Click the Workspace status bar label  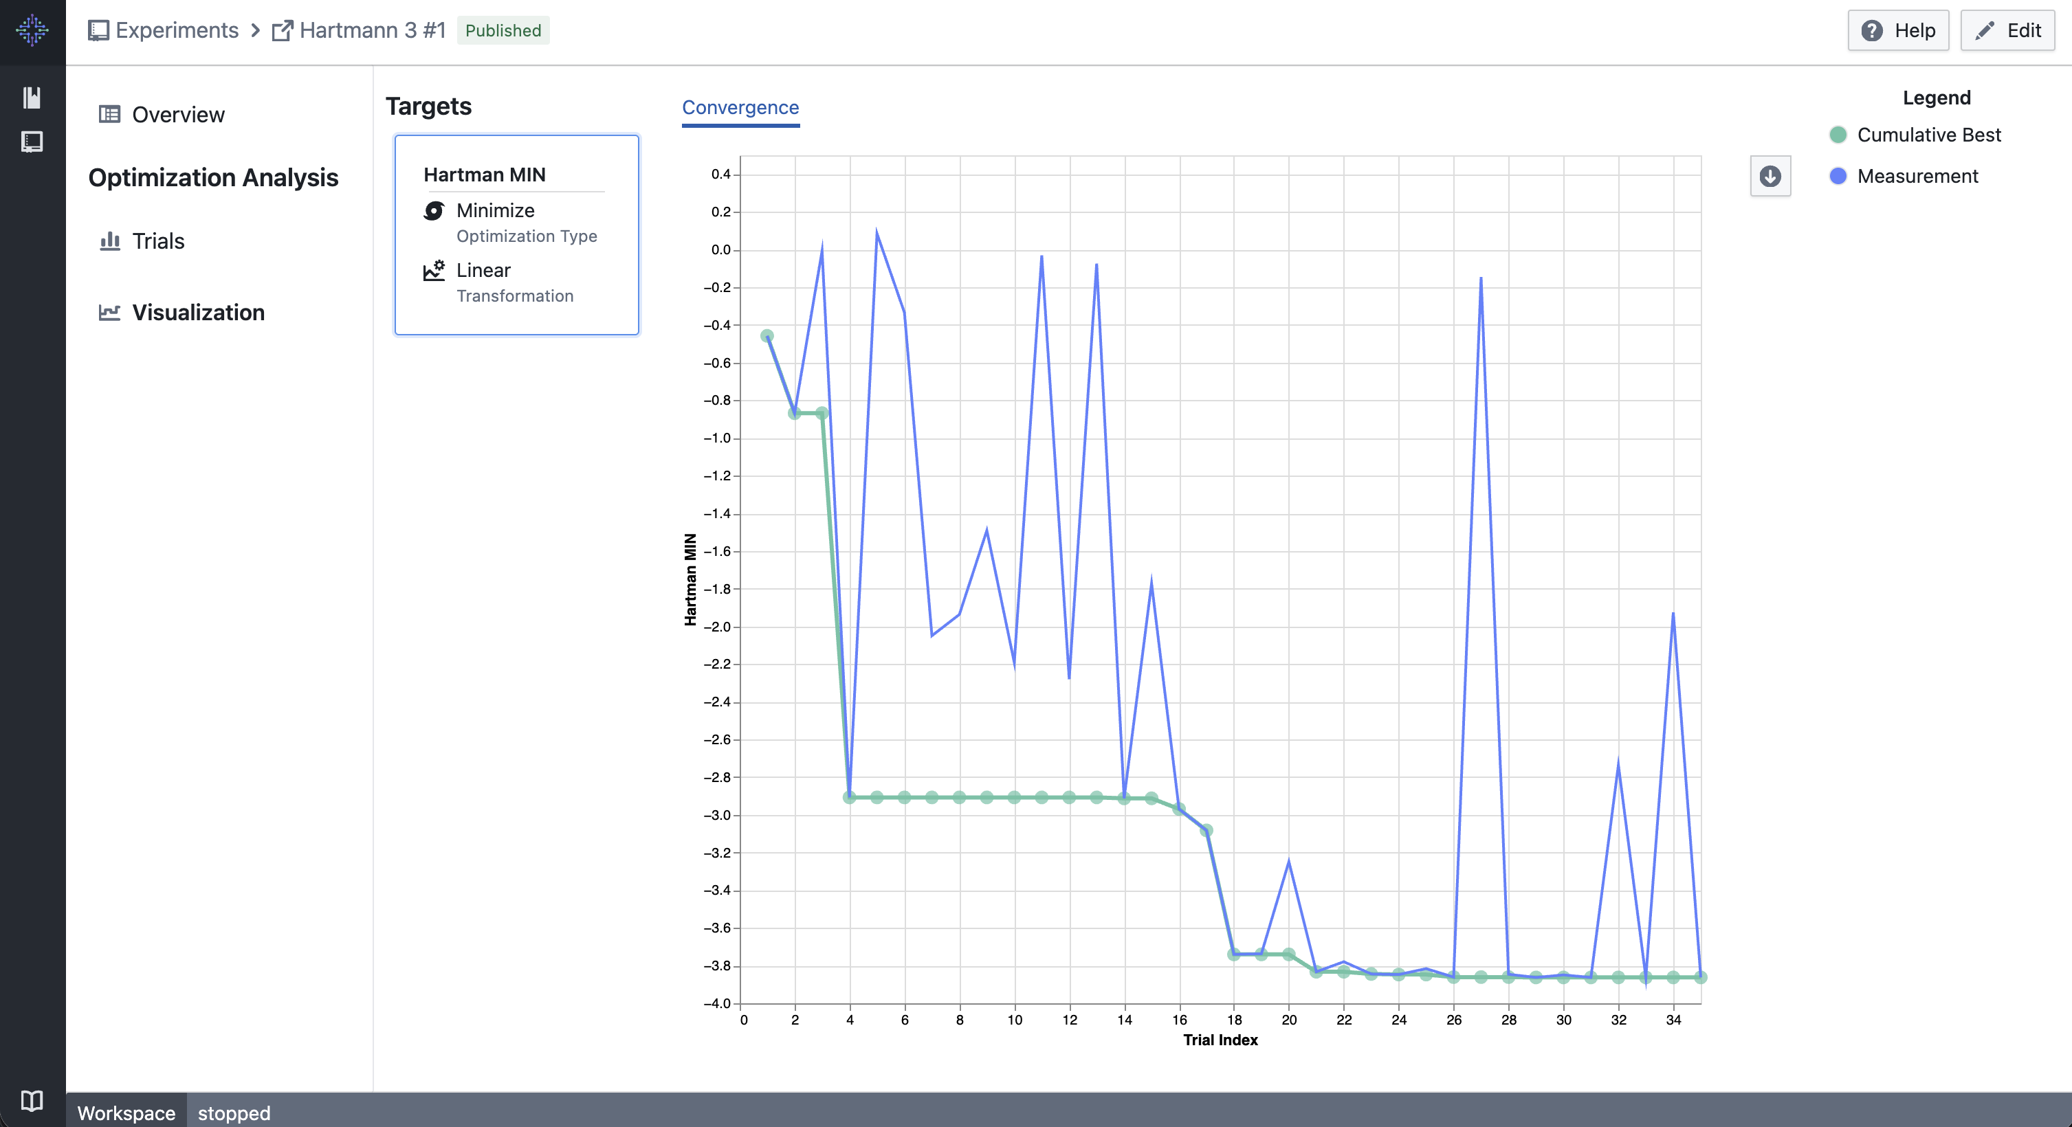(126, 1113)
